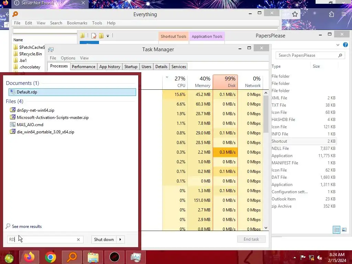Sort processes by CPU column

tap(175, 82)
